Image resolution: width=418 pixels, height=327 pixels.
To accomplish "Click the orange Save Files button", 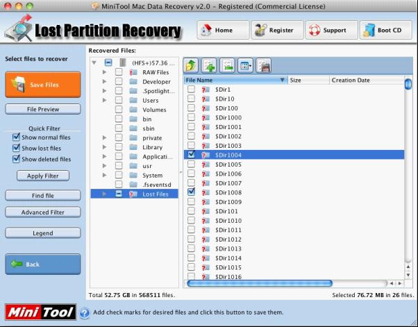I will click(43, 85).
